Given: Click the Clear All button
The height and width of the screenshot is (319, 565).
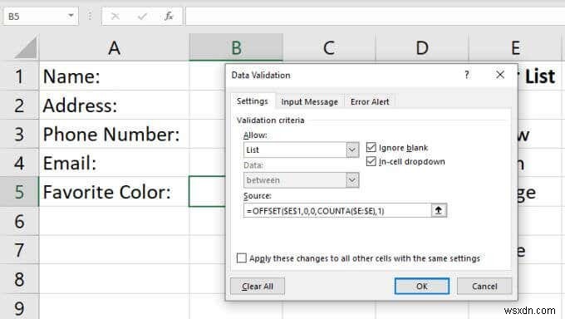Looking at the screenshot, I should click(x=258, y=287).
